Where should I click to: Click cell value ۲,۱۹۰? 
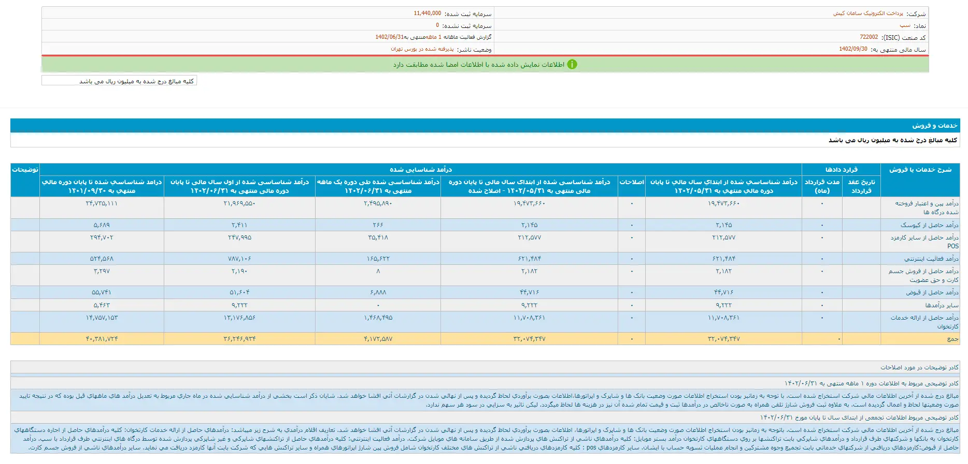click(239, 271)
